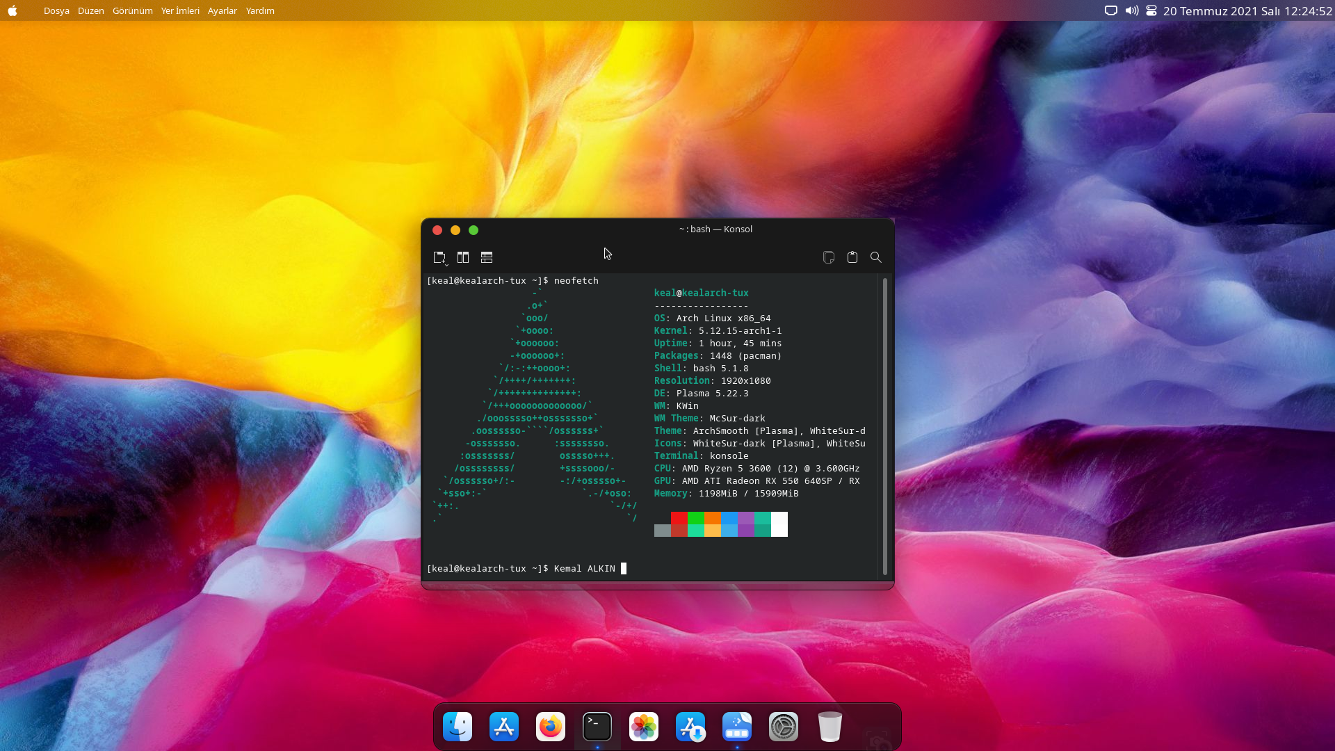Image resolution: width=1335 pixels, height=751 pixels.
Task: Open new tab in Konsole toolbar
Action: 439,257
